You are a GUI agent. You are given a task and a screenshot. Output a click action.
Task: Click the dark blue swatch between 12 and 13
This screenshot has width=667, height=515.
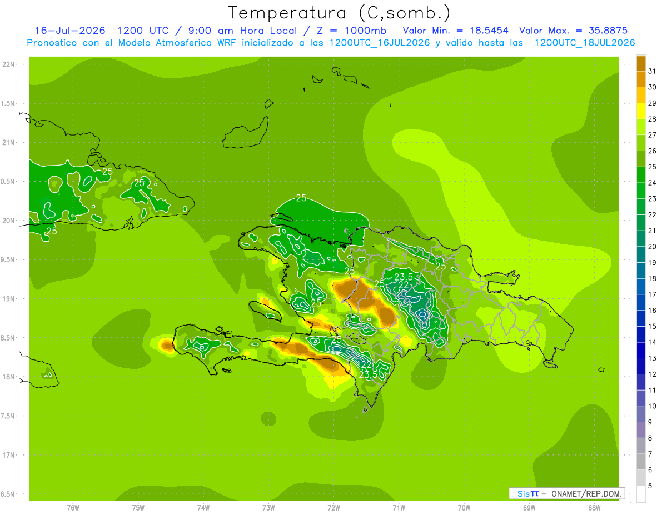click(x=641, y=366)
